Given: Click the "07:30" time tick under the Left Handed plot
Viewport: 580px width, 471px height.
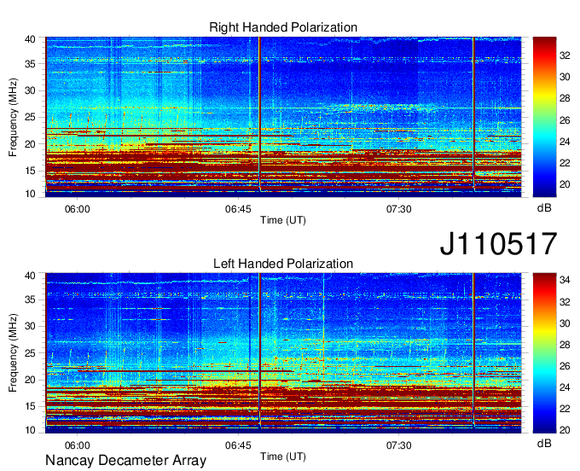Looking at the screenshot, I should 399,445.
